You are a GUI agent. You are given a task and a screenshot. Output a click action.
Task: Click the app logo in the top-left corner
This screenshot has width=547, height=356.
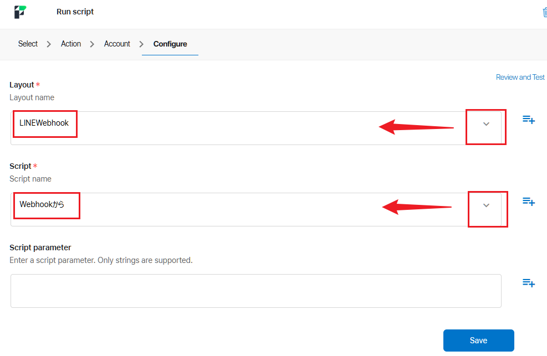pyautogui.click(x=20, y=11)
